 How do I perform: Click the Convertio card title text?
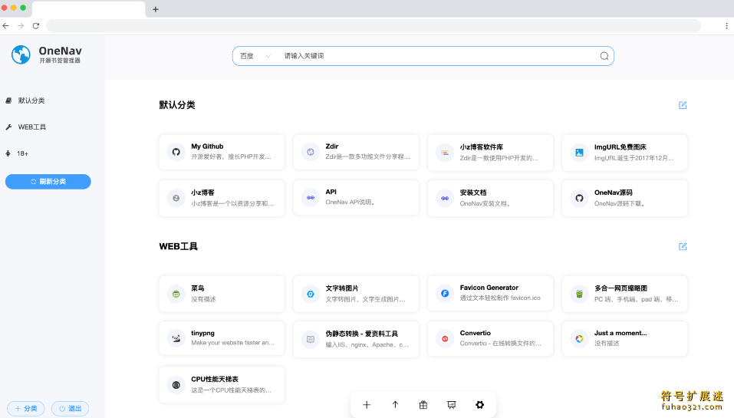(x=475, y=334)
